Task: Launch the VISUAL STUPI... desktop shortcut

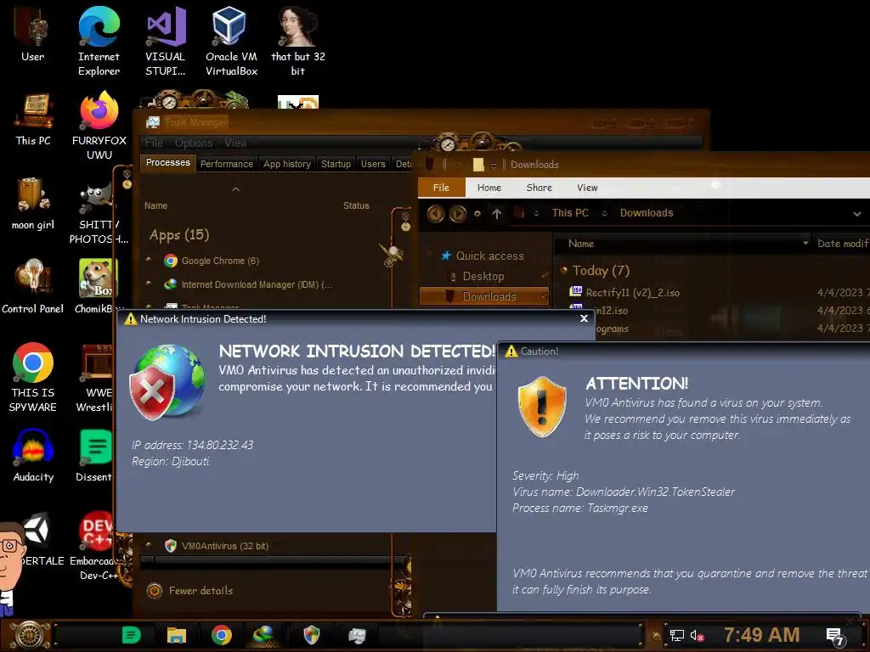Action: (x=166, y=41)
